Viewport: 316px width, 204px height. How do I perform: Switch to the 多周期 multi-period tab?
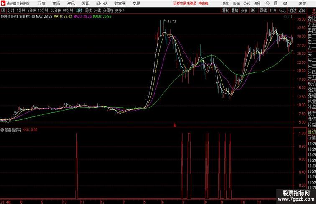[x=108, y=10]
